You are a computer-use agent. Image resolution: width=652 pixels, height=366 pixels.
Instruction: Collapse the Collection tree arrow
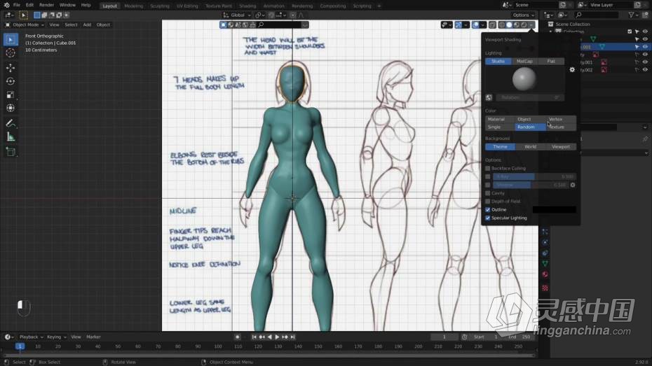click(551, 31)
